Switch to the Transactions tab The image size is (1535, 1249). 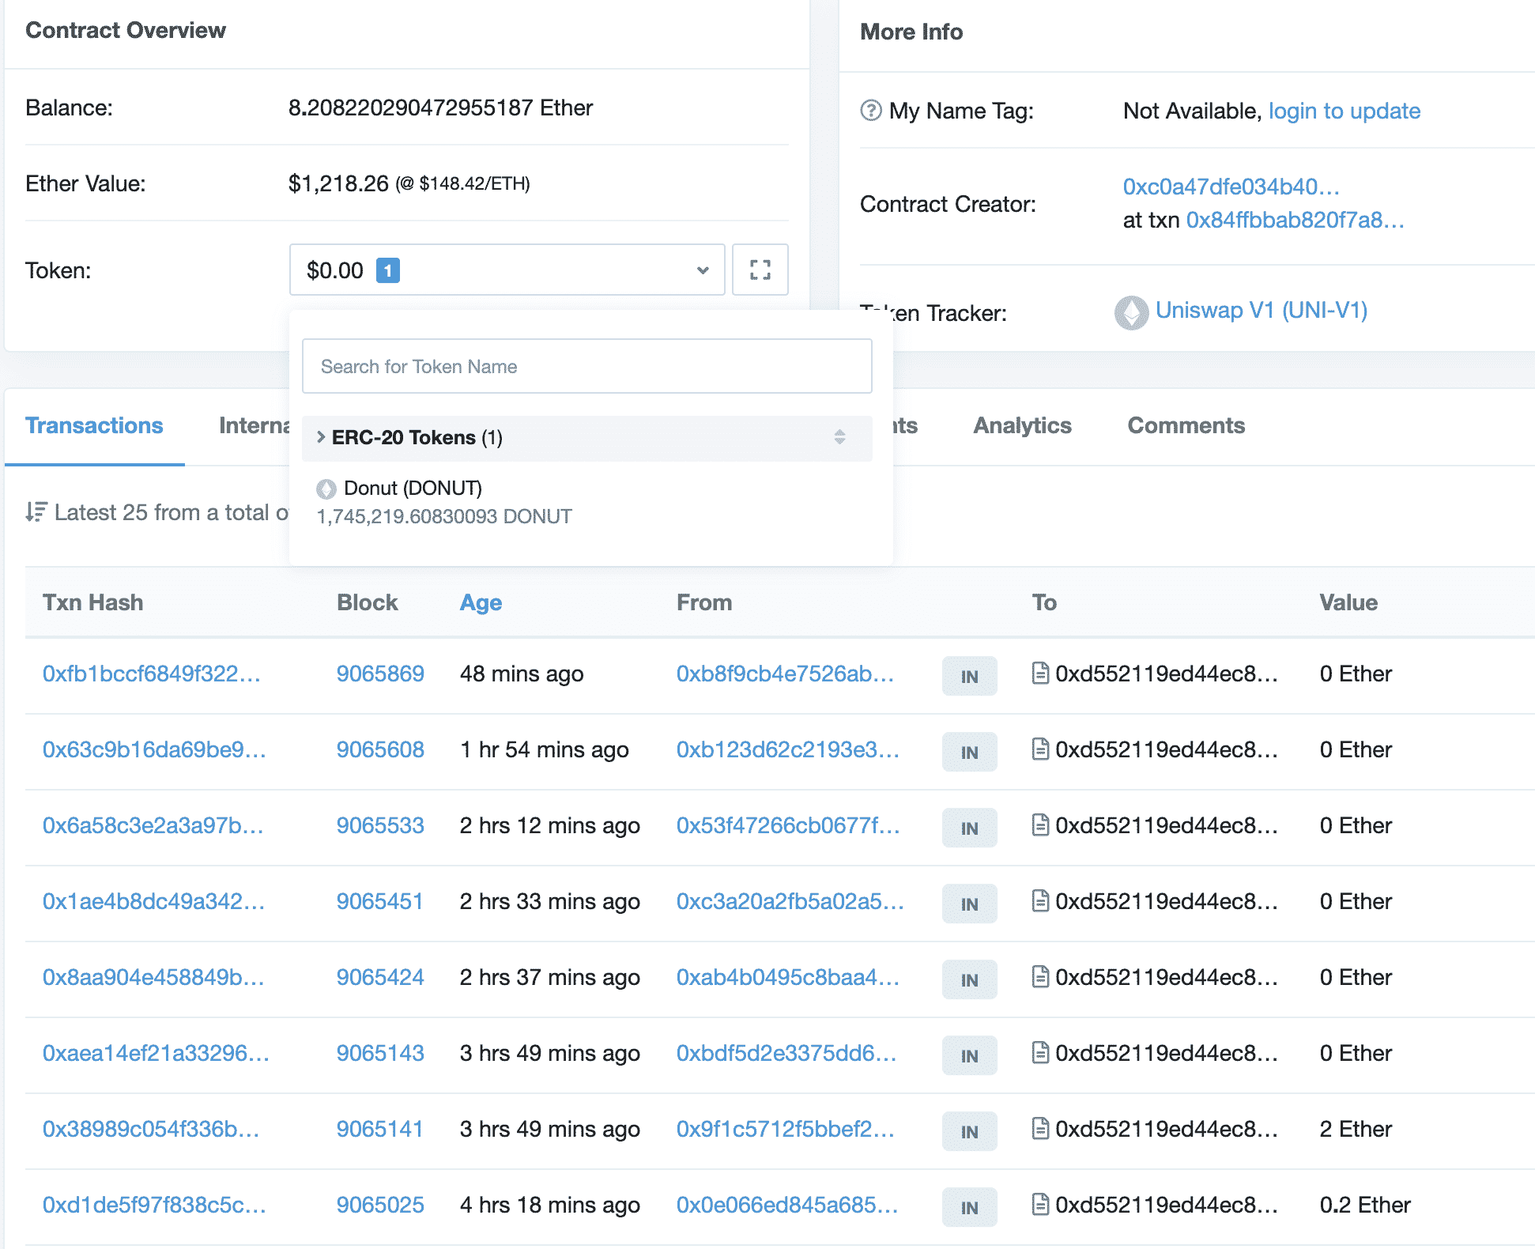click(x=94, y=425)
